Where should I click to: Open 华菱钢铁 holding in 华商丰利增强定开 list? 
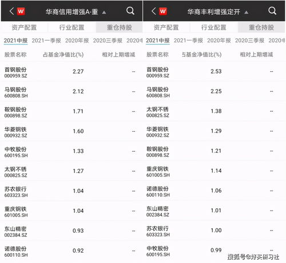coord(214,132)
